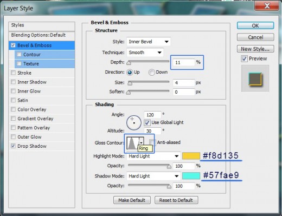Click the yellow highlight color swatch
282x216 pixels.
[x=191, y=156]
